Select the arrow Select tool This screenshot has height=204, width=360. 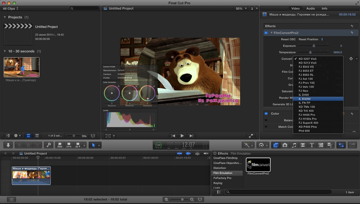[x=94, y=145]
